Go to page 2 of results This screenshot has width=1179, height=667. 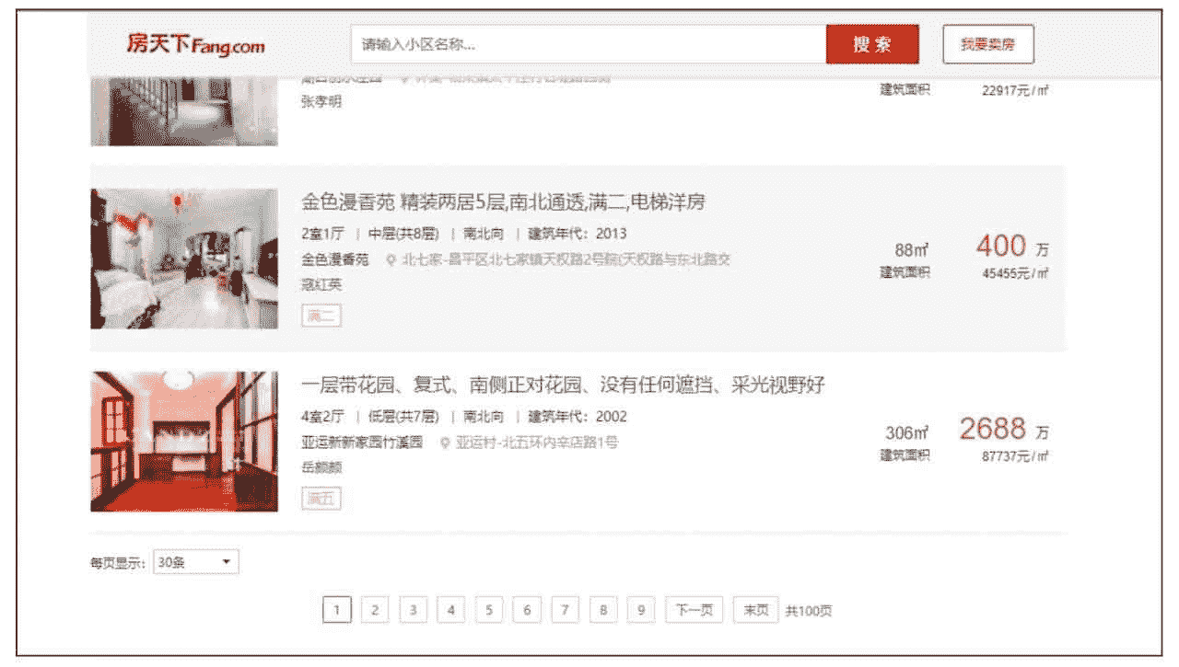375,610
